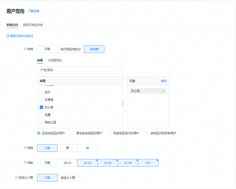The width and height of the screenshot is (236, 189).
Task: Choose 女 gender option
Action: [88, 148]
